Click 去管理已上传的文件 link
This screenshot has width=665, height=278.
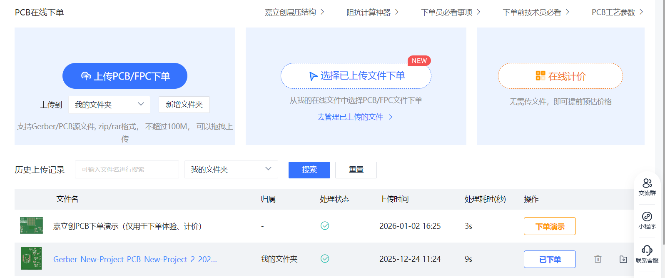(x=355, y=117)
